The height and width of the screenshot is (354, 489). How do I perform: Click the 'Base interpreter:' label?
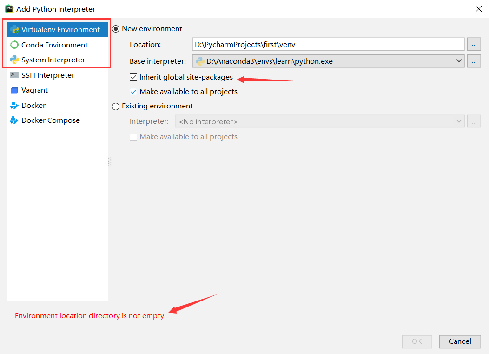point(158,61)
